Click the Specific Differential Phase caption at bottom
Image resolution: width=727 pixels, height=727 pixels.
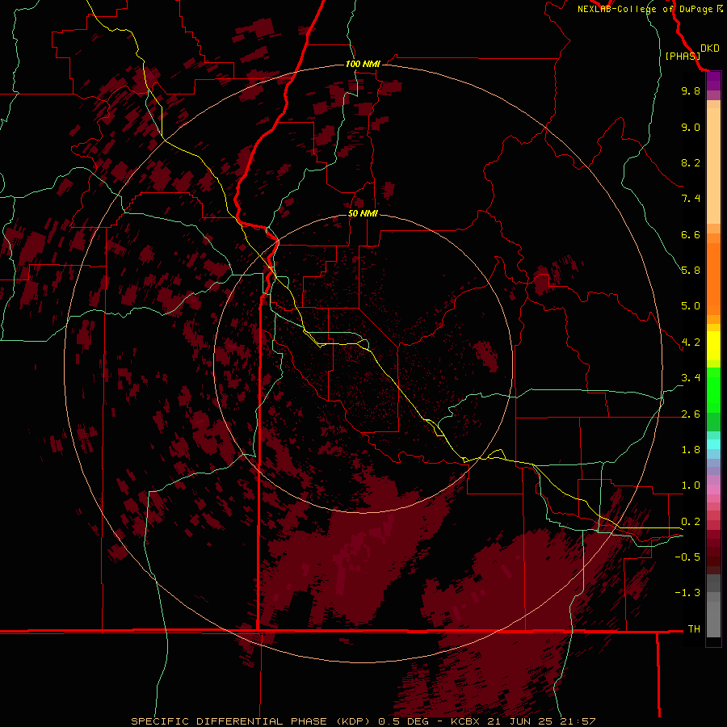tap(363, 721)
